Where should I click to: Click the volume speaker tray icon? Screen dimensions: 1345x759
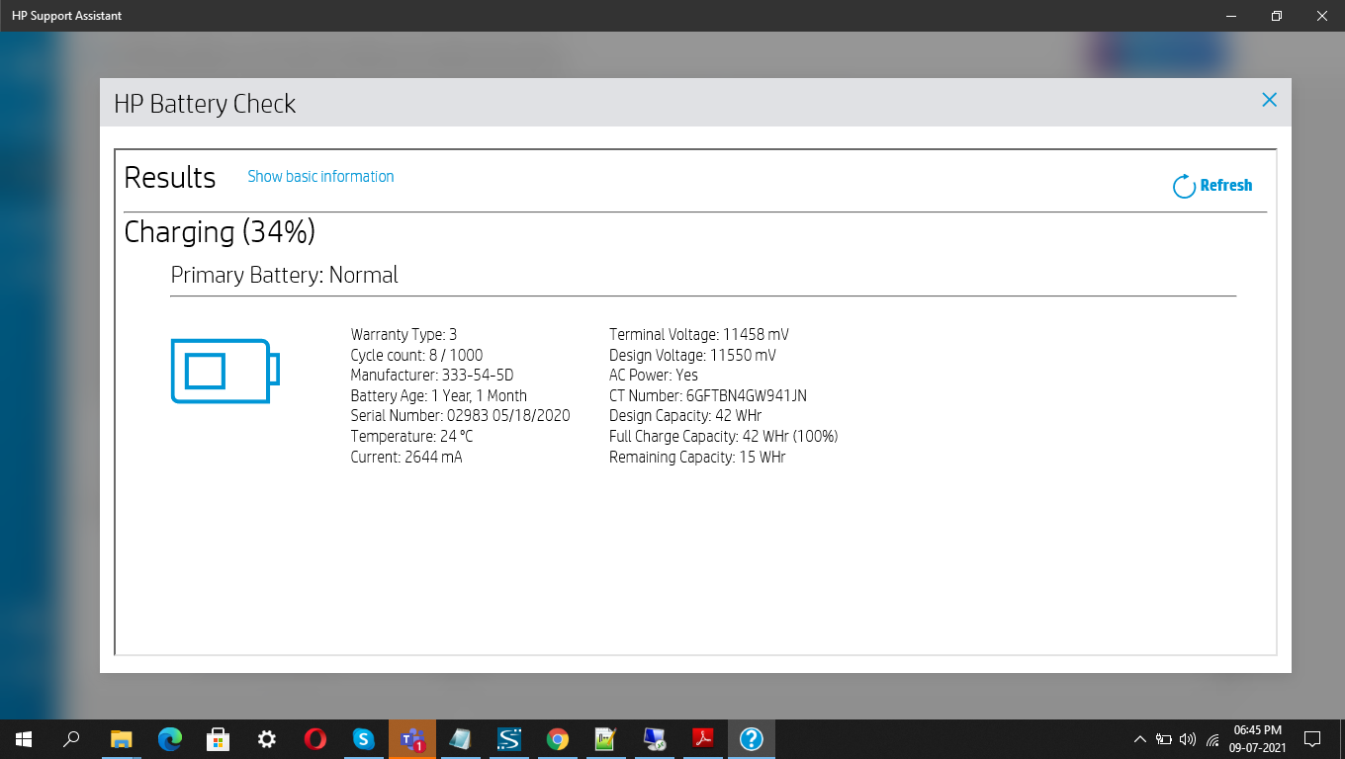pos(1188,738)
